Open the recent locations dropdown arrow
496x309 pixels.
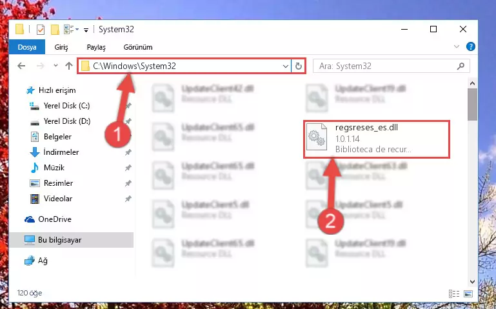[55, 66]
